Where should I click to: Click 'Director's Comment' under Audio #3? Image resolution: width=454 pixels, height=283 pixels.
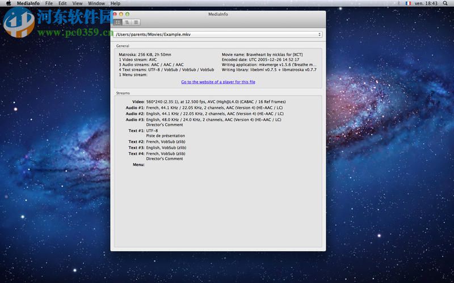(165, 125)
